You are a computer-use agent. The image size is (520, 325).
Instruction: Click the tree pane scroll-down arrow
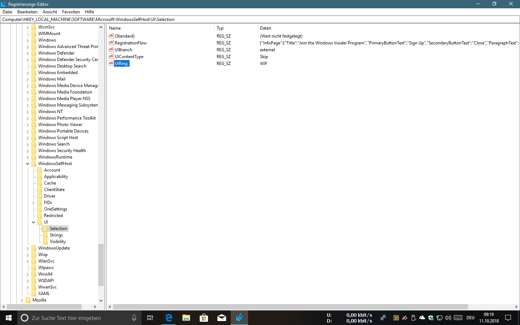(x=101, y=300)
